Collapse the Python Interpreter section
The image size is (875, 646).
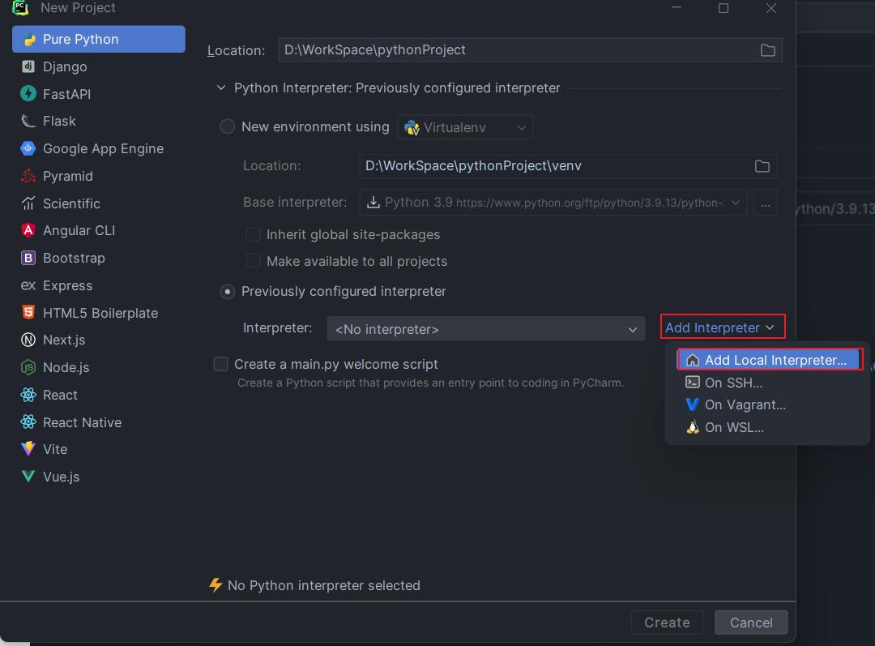click(221, 88)
